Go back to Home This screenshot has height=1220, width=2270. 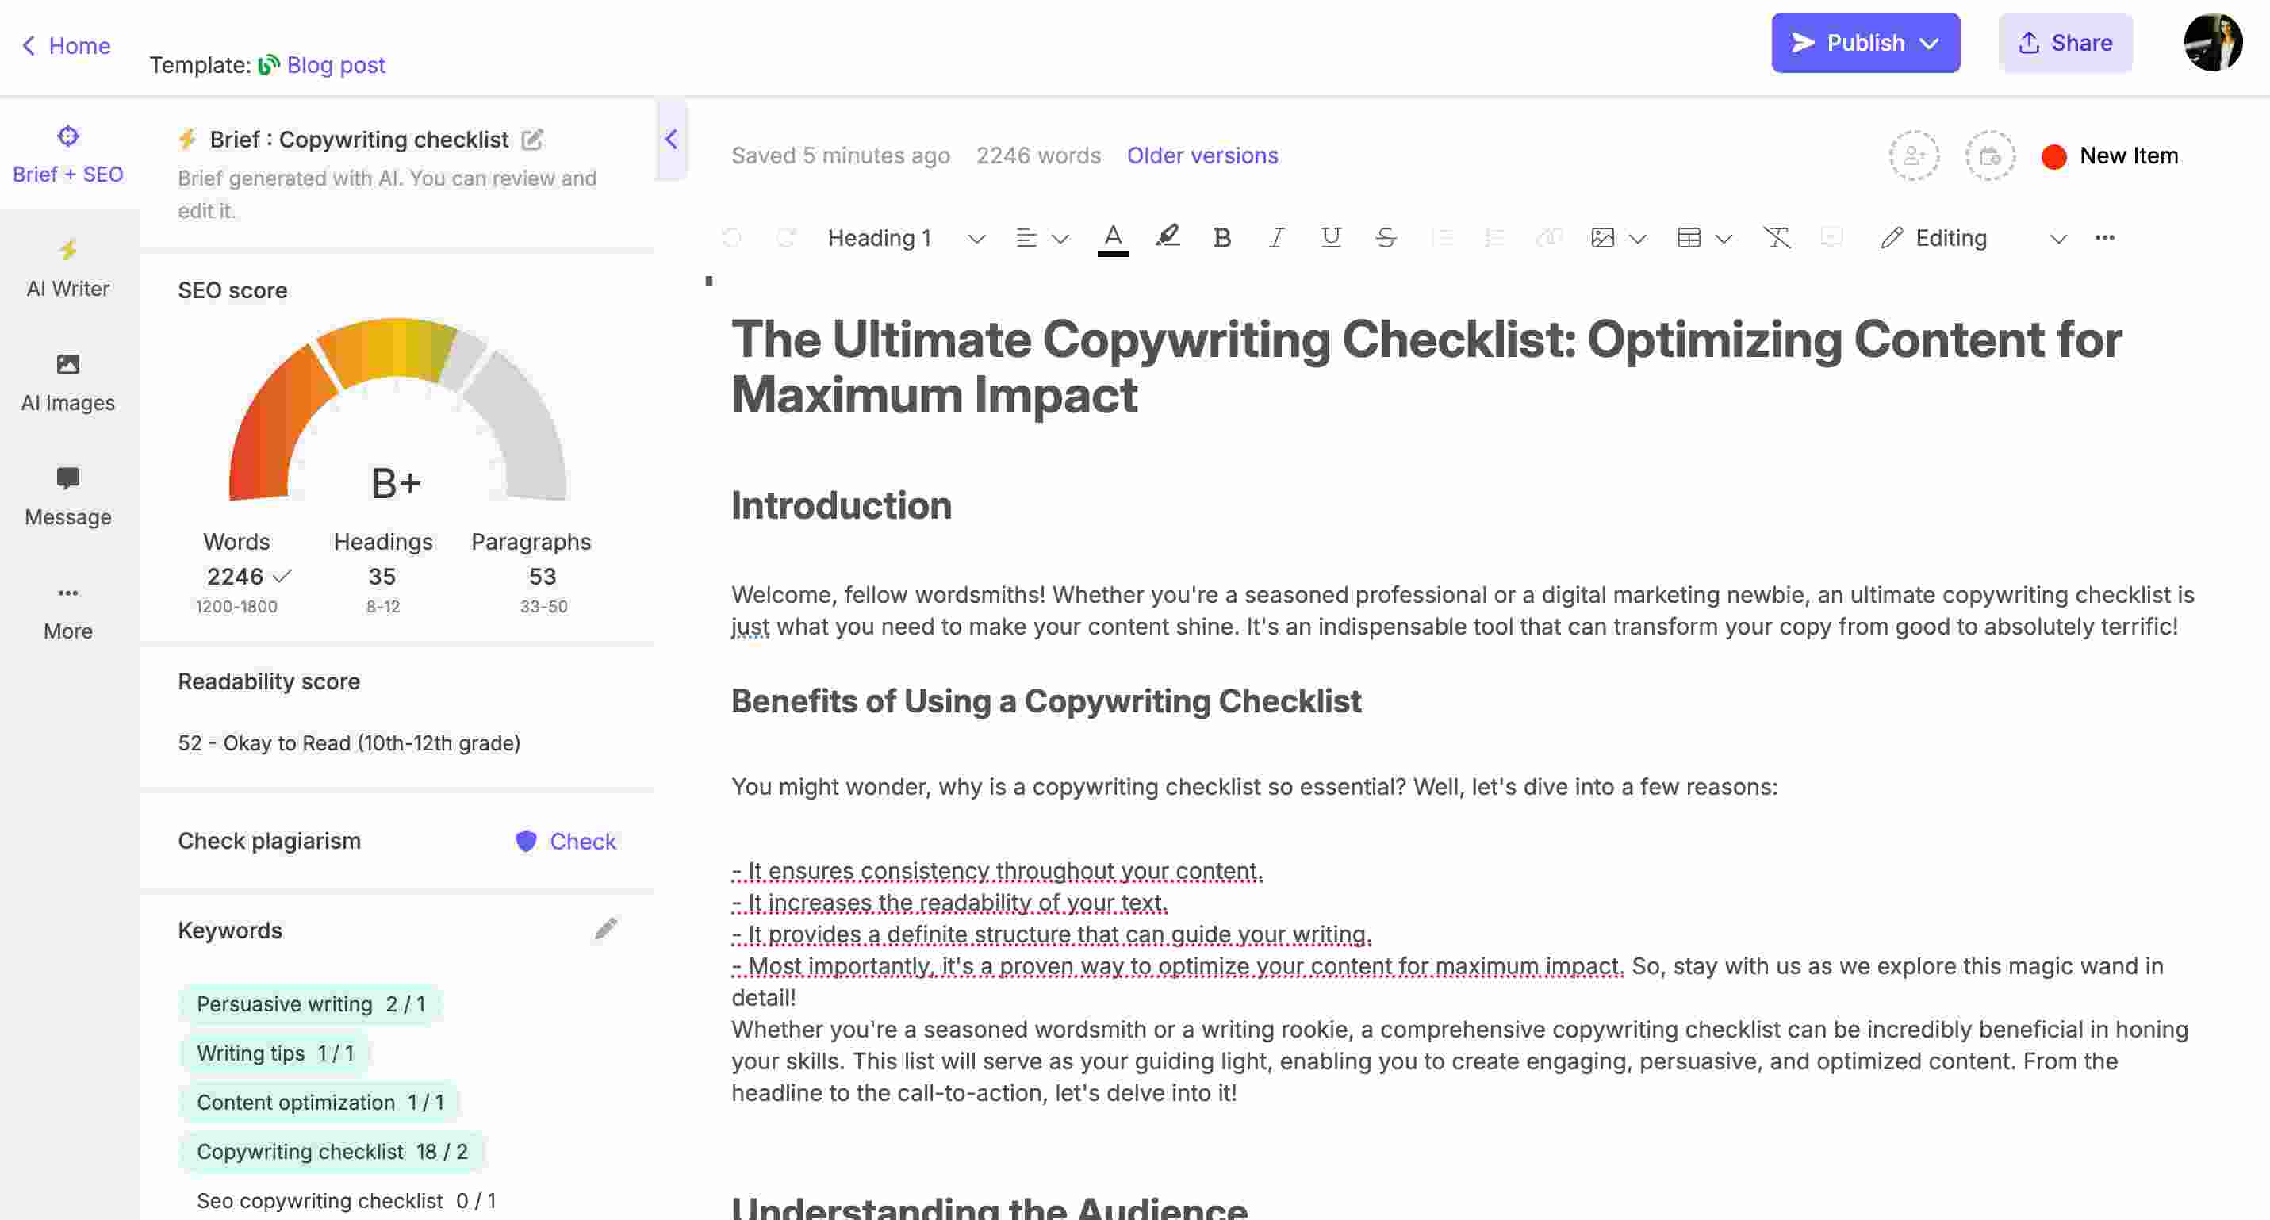(66, 46)
